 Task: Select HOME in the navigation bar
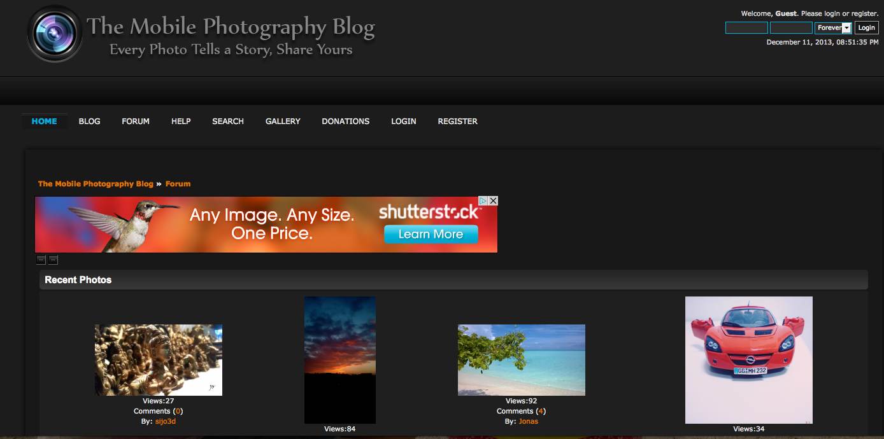pos(44,122)
